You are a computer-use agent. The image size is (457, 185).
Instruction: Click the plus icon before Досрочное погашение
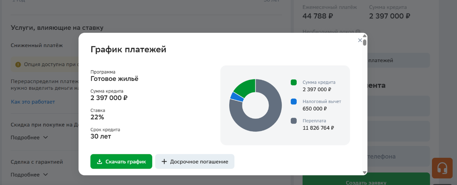164,161
